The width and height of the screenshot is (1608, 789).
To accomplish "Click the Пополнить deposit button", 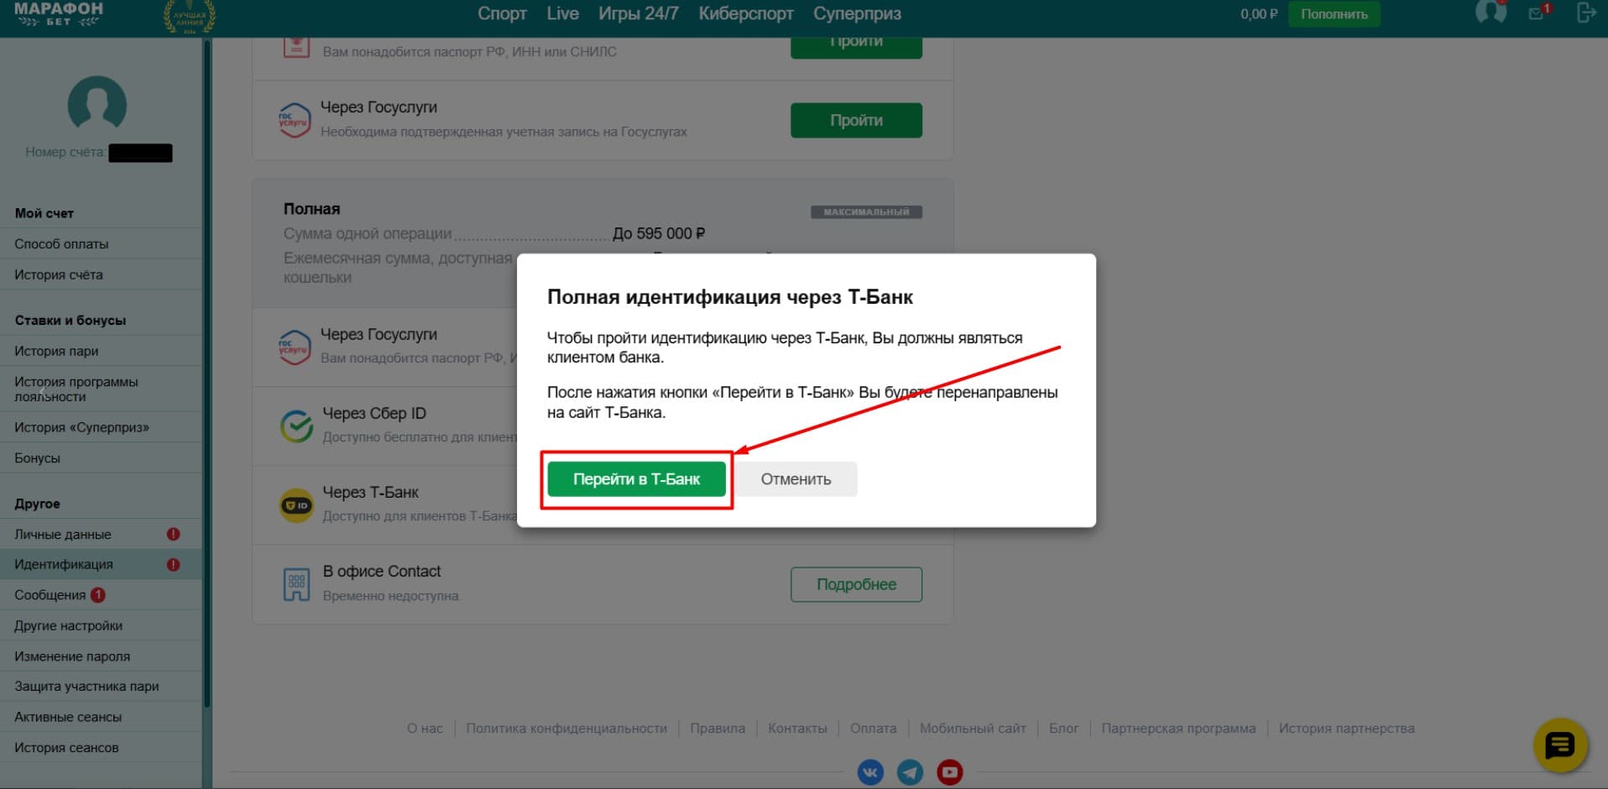I will coord(1334,13).
